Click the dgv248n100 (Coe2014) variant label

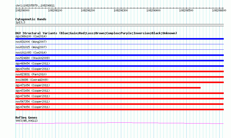pos(31,36)
